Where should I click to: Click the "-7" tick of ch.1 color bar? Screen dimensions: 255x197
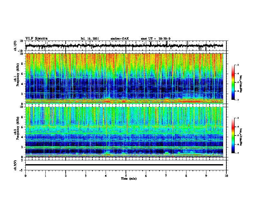coord(237,100)
